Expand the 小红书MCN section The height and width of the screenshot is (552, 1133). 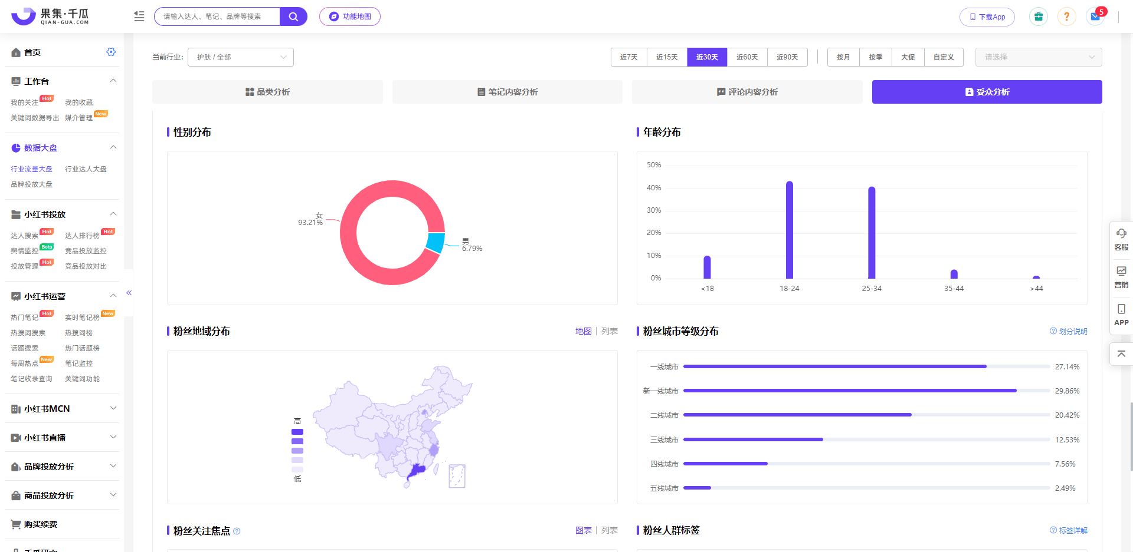[113, 408]
